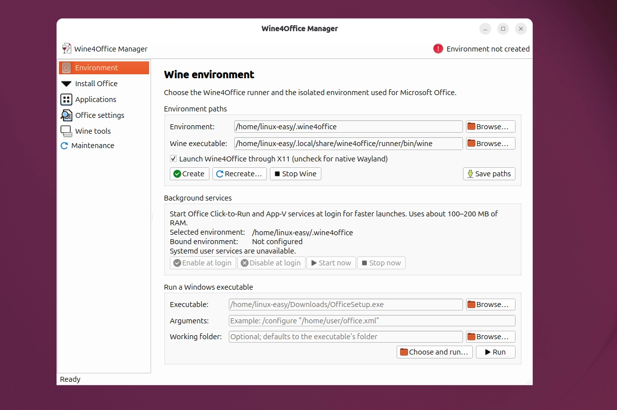
Task: Open the Maintenance section
Action: click(104, 146)
